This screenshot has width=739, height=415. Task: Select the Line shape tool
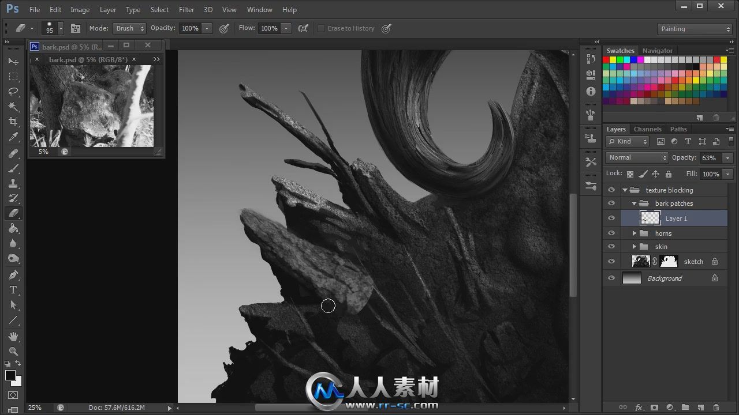click(13, 320)
